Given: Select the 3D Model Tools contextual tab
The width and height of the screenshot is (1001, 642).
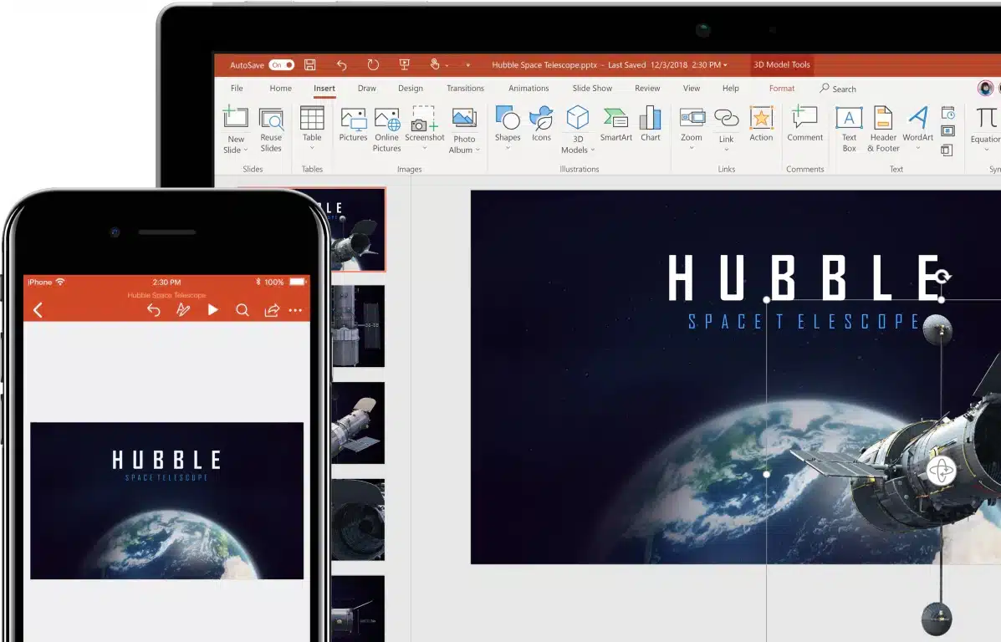Looking at the screenshot, I should point(781,64).
